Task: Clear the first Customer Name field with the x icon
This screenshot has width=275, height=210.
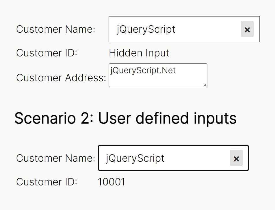Action: [247, 29]
